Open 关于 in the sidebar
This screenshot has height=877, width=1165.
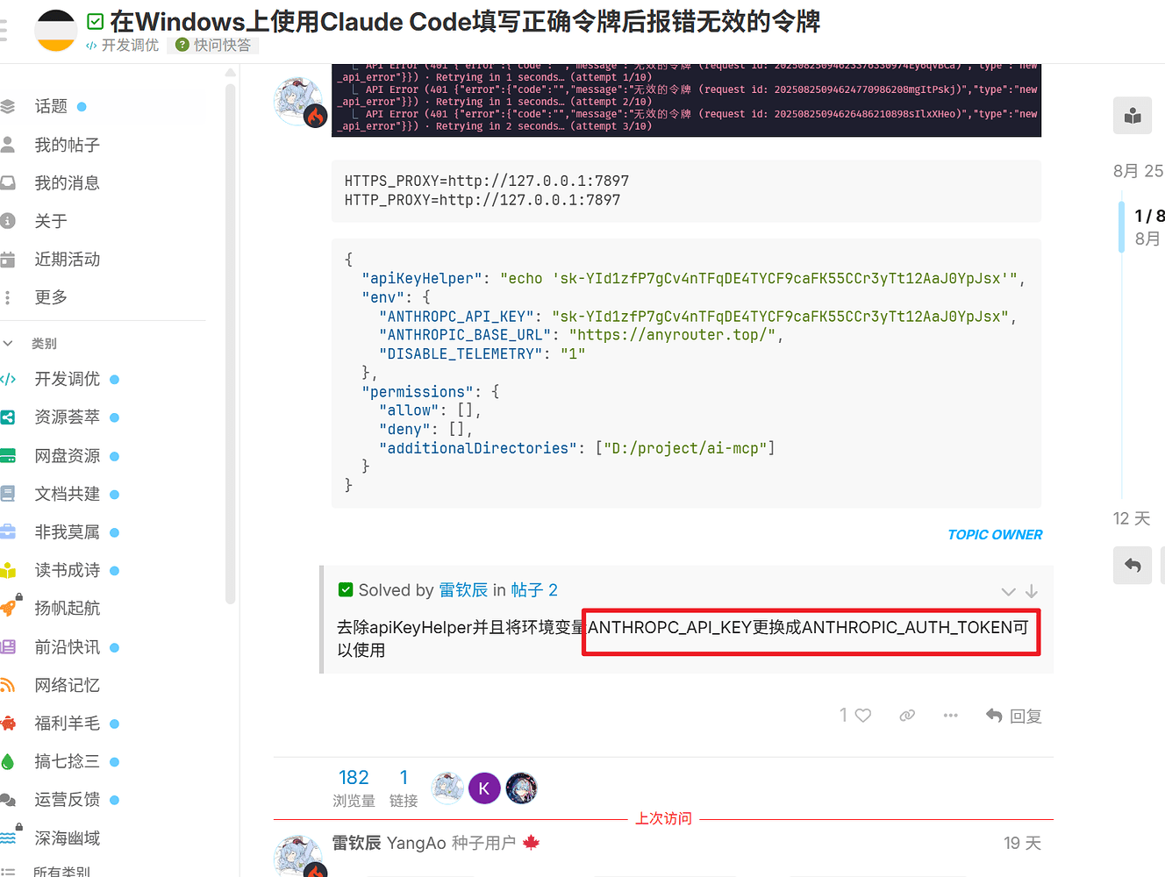(51, 221)
